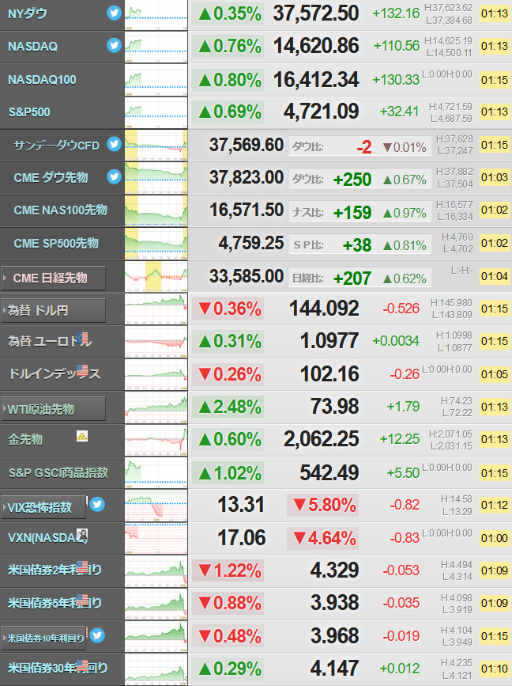Click the 01:04 timestamp on CME 日経先物

[x=495, y=276]
